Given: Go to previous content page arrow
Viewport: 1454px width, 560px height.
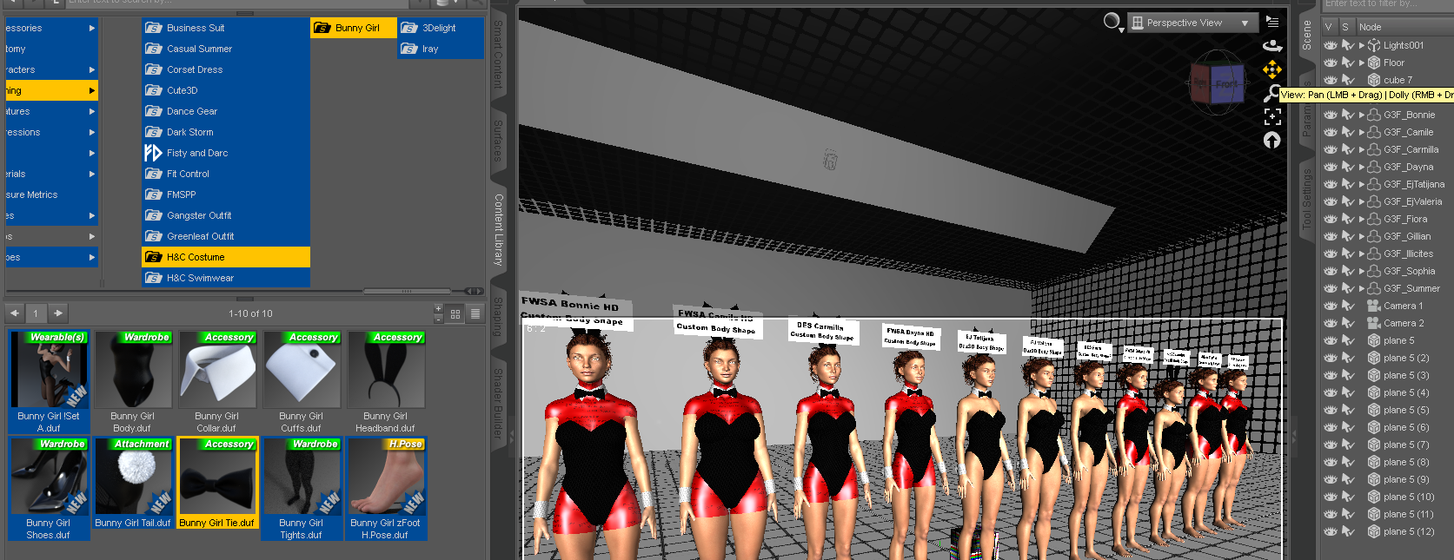Looking at the screenshot, I should [x=15, y=313].
